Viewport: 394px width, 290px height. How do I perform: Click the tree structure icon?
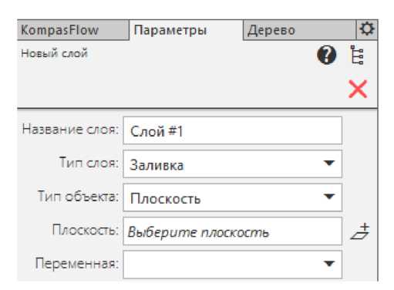[x=357, y=55]
